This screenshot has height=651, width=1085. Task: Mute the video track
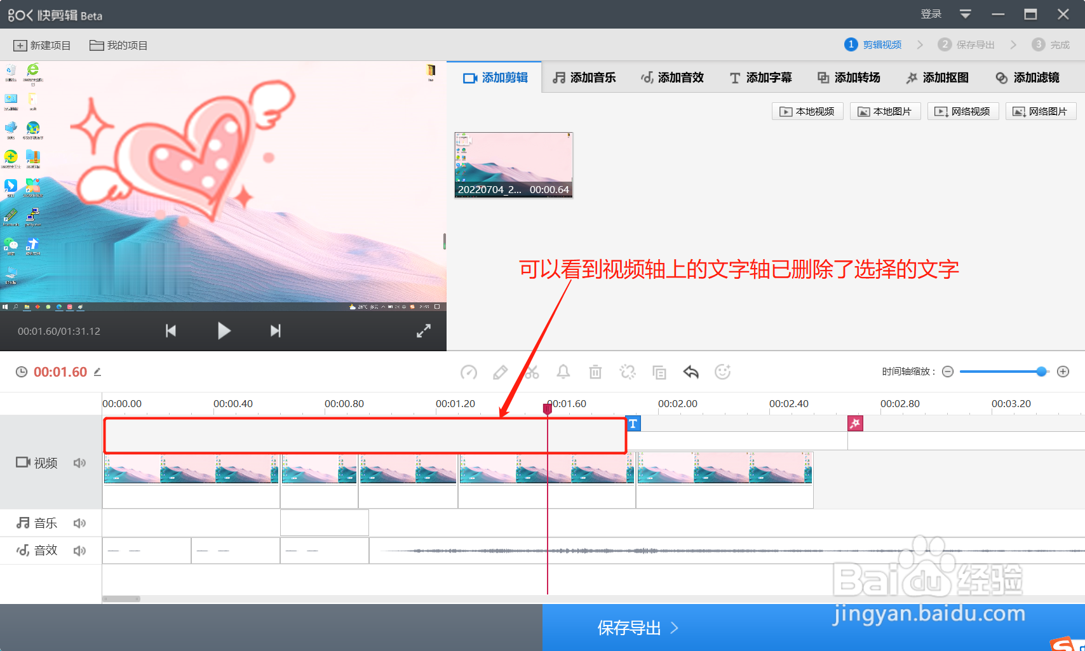pos(79,463)
